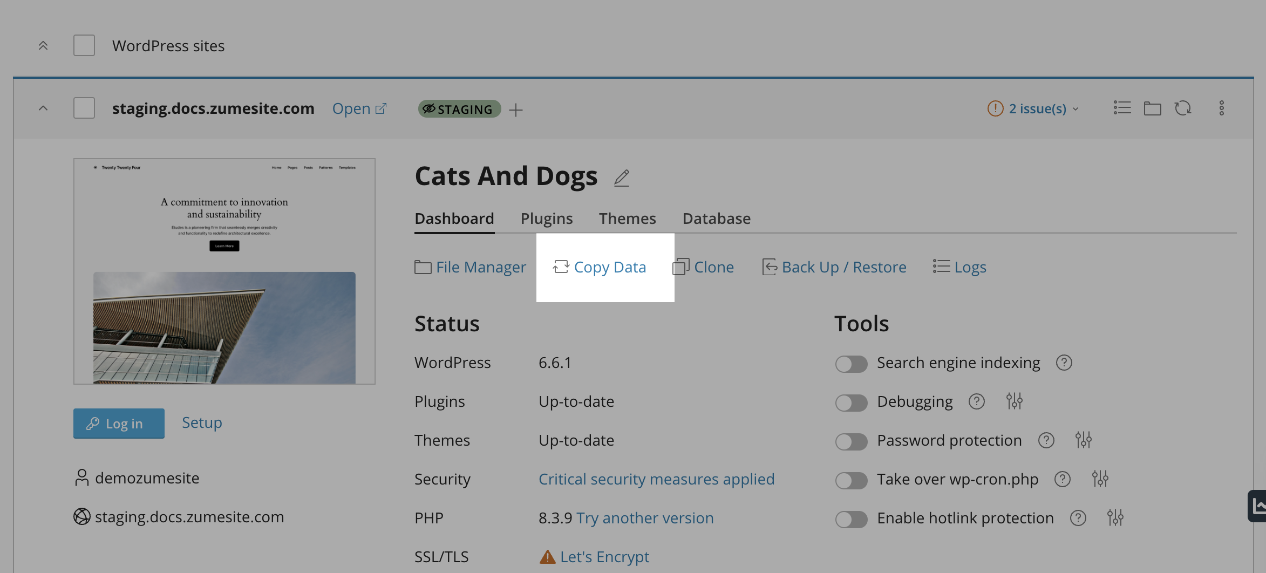This screenshot has width=1266, height=573.
Task: Show help for Take over wp-cron.php
Action: pyautogui.click(x=1062, y=479)
